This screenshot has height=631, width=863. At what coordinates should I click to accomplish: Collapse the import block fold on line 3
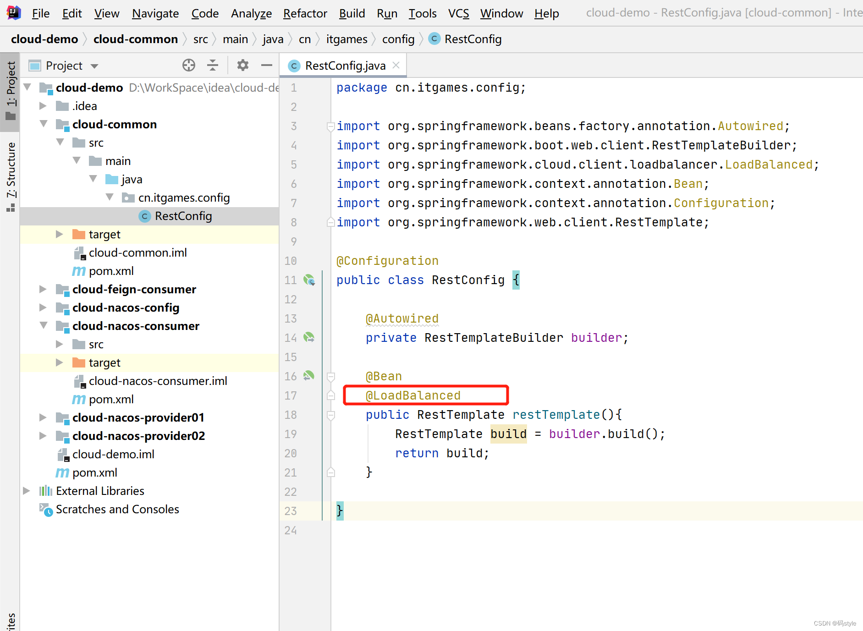(x=330, y=126)
